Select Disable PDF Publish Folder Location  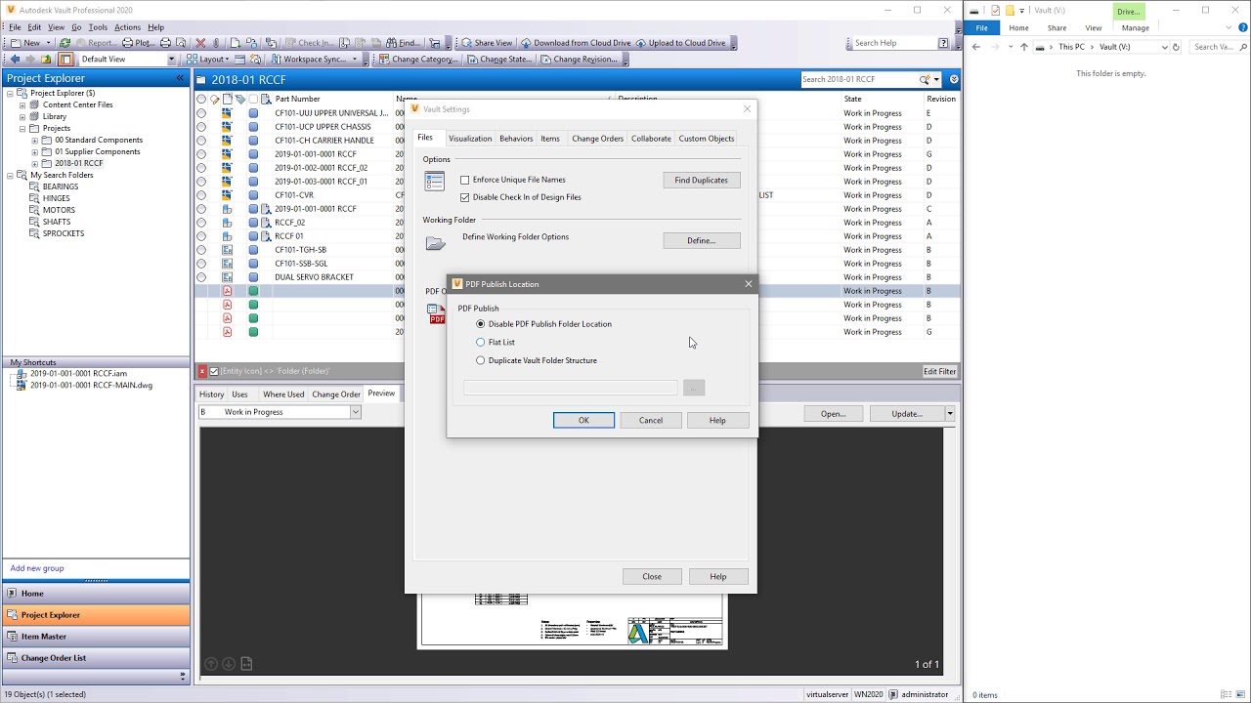480,324
